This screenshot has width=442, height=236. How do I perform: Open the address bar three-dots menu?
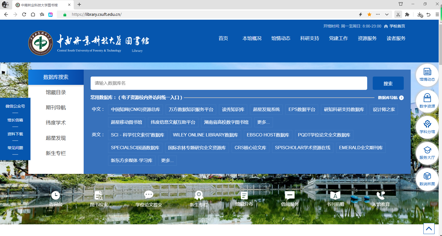[x=378, y=14]
